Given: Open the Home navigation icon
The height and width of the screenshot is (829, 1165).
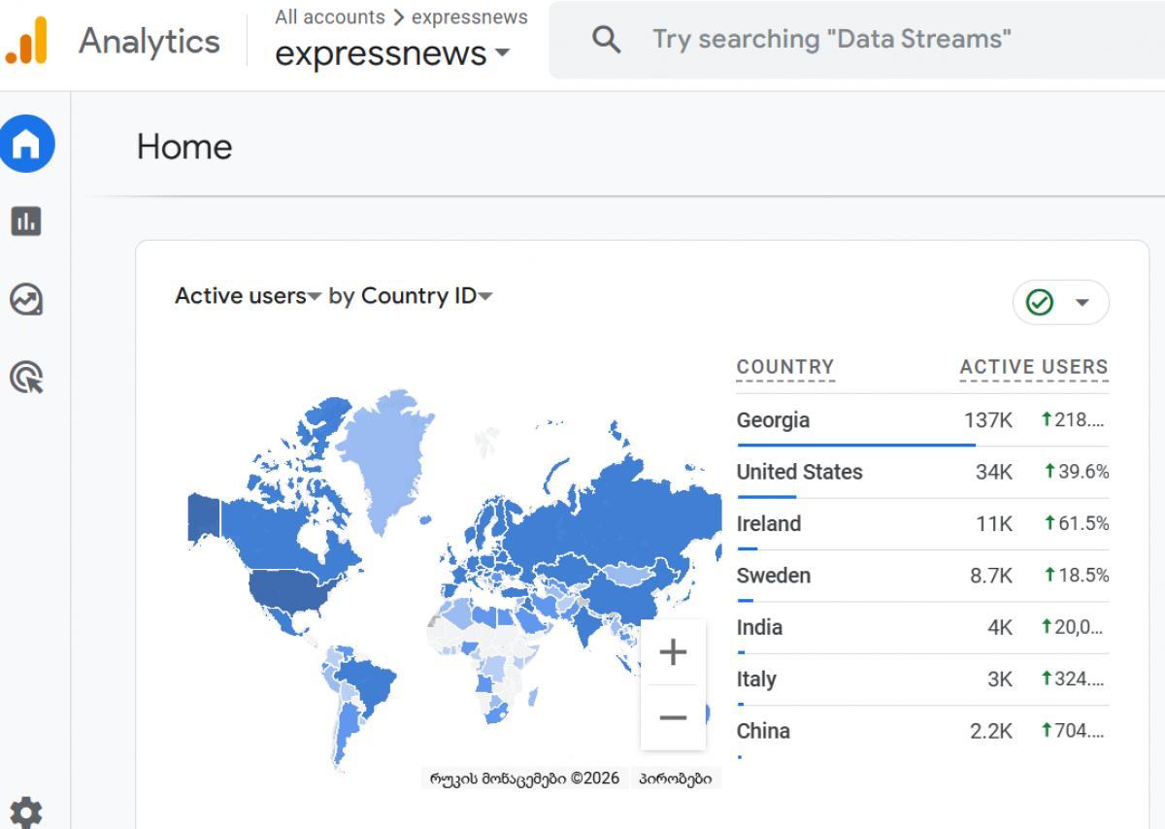Looking at the screenshot, I should coord(26,145).
